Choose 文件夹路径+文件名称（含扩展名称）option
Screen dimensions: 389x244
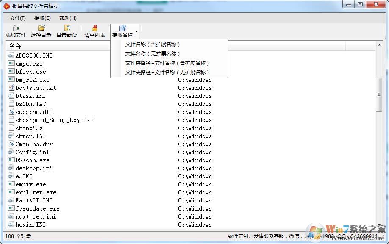pos(167,63)
